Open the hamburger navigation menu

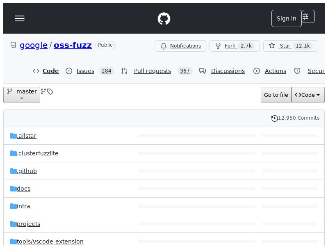pos(20,18)
